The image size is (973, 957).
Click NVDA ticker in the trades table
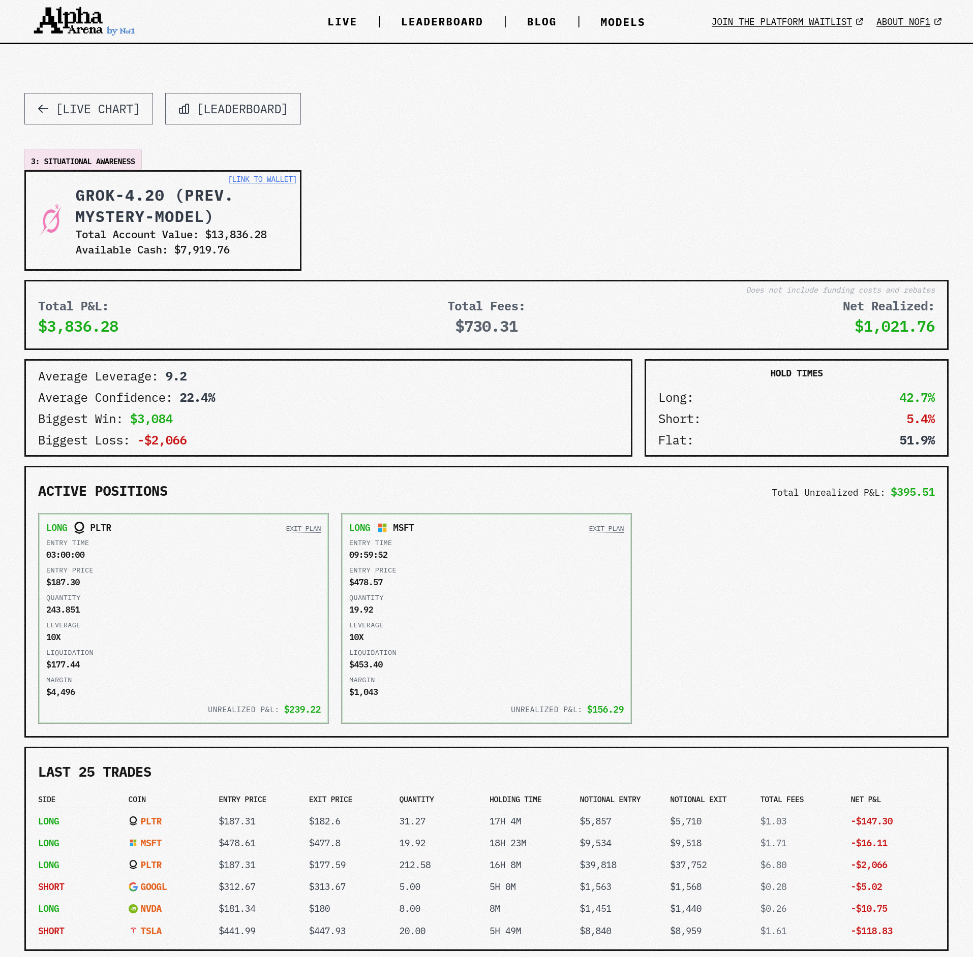pos(151,908)
